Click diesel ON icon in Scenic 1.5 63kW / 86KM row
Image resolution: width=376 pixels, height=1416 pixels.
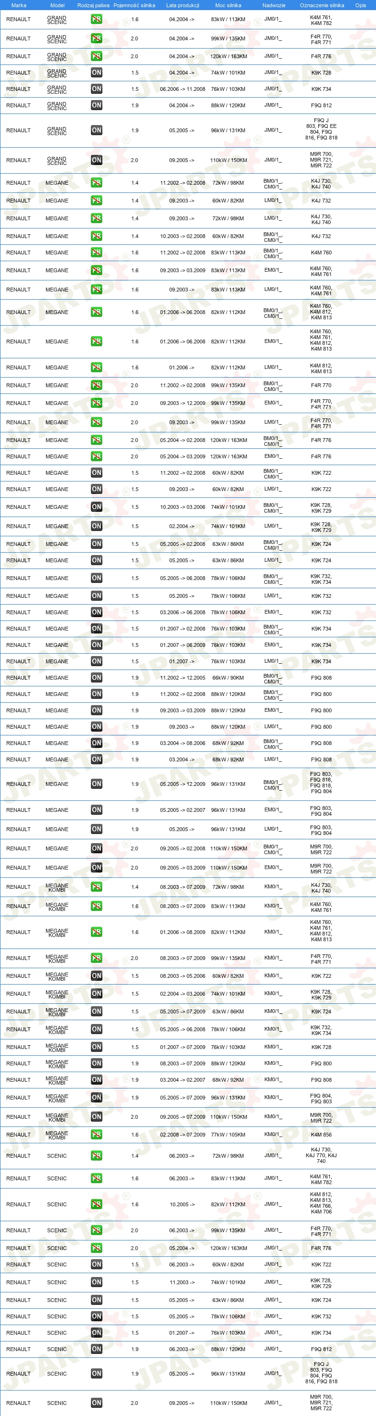point(96,1300)
